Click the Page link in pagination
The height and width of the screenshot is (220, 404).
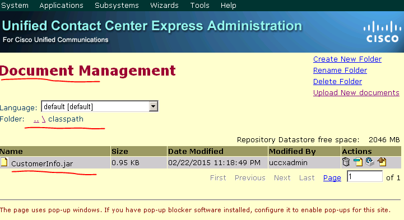click(x=332, y=178)
